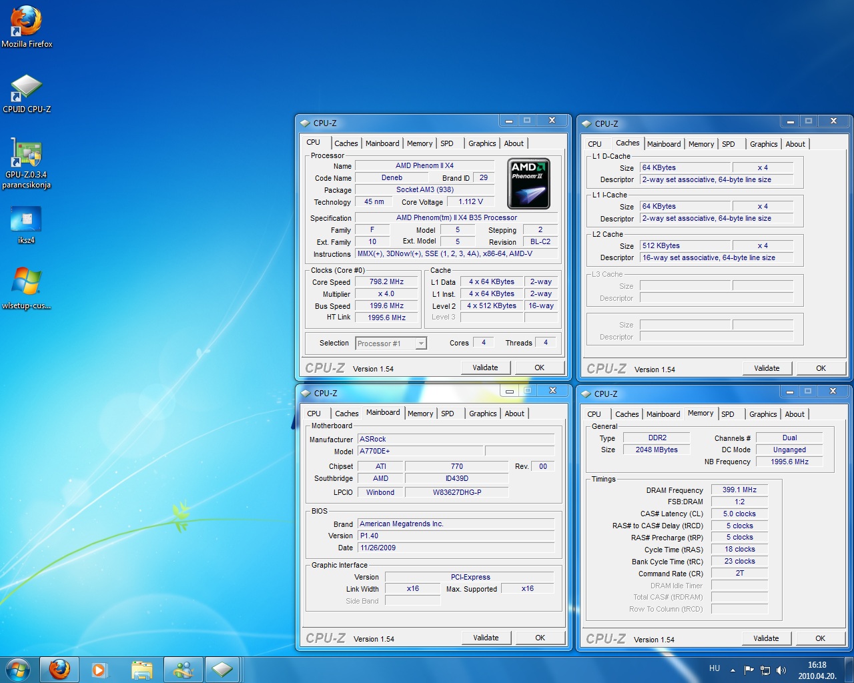This screenshot has height=683, width=854.
Task: Open Windows Explorer from the taskbar
Action: click(141, 670)
